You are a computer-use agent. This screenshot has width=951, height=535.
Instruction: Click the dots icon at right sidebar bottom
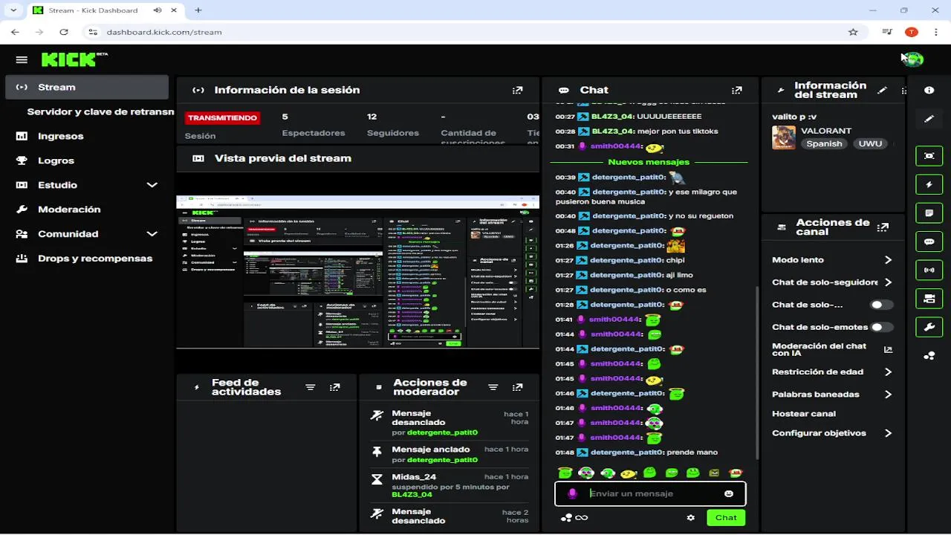929,356
